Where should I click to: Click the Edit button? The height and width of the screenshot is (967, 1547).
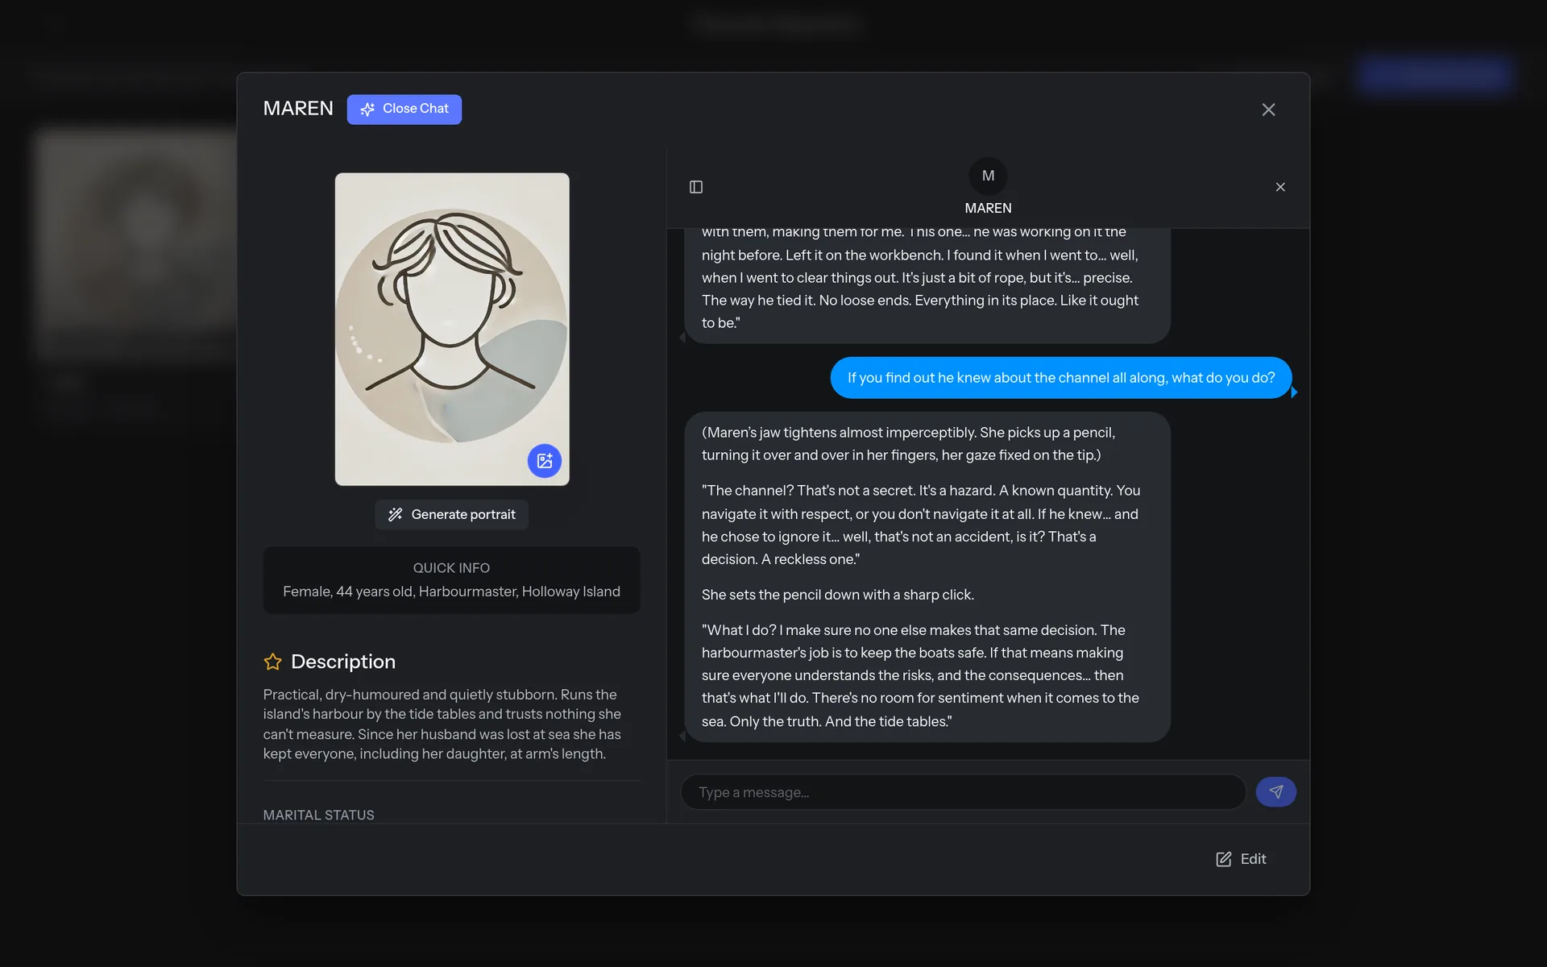pyautogui.click(x=1241, y=859)
